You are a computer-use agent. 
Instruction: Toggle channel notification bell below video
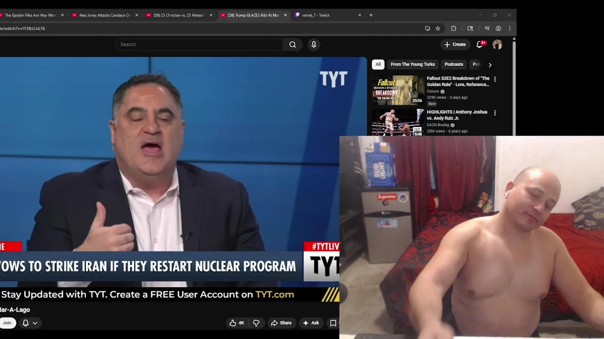click(25, 323)
